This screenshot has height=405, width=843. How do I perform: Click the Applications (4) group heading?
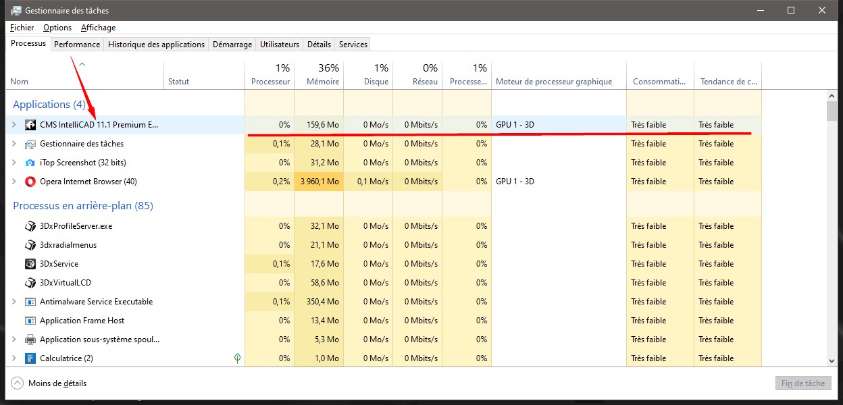click(49, 104)
